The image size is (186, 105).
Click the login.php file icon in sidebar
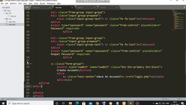pyautogui.click(x=7, y=22)
